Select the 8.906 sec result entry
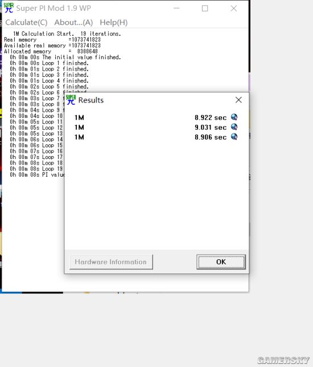Screen dimensions: 313x367 [x=211, y=137]
